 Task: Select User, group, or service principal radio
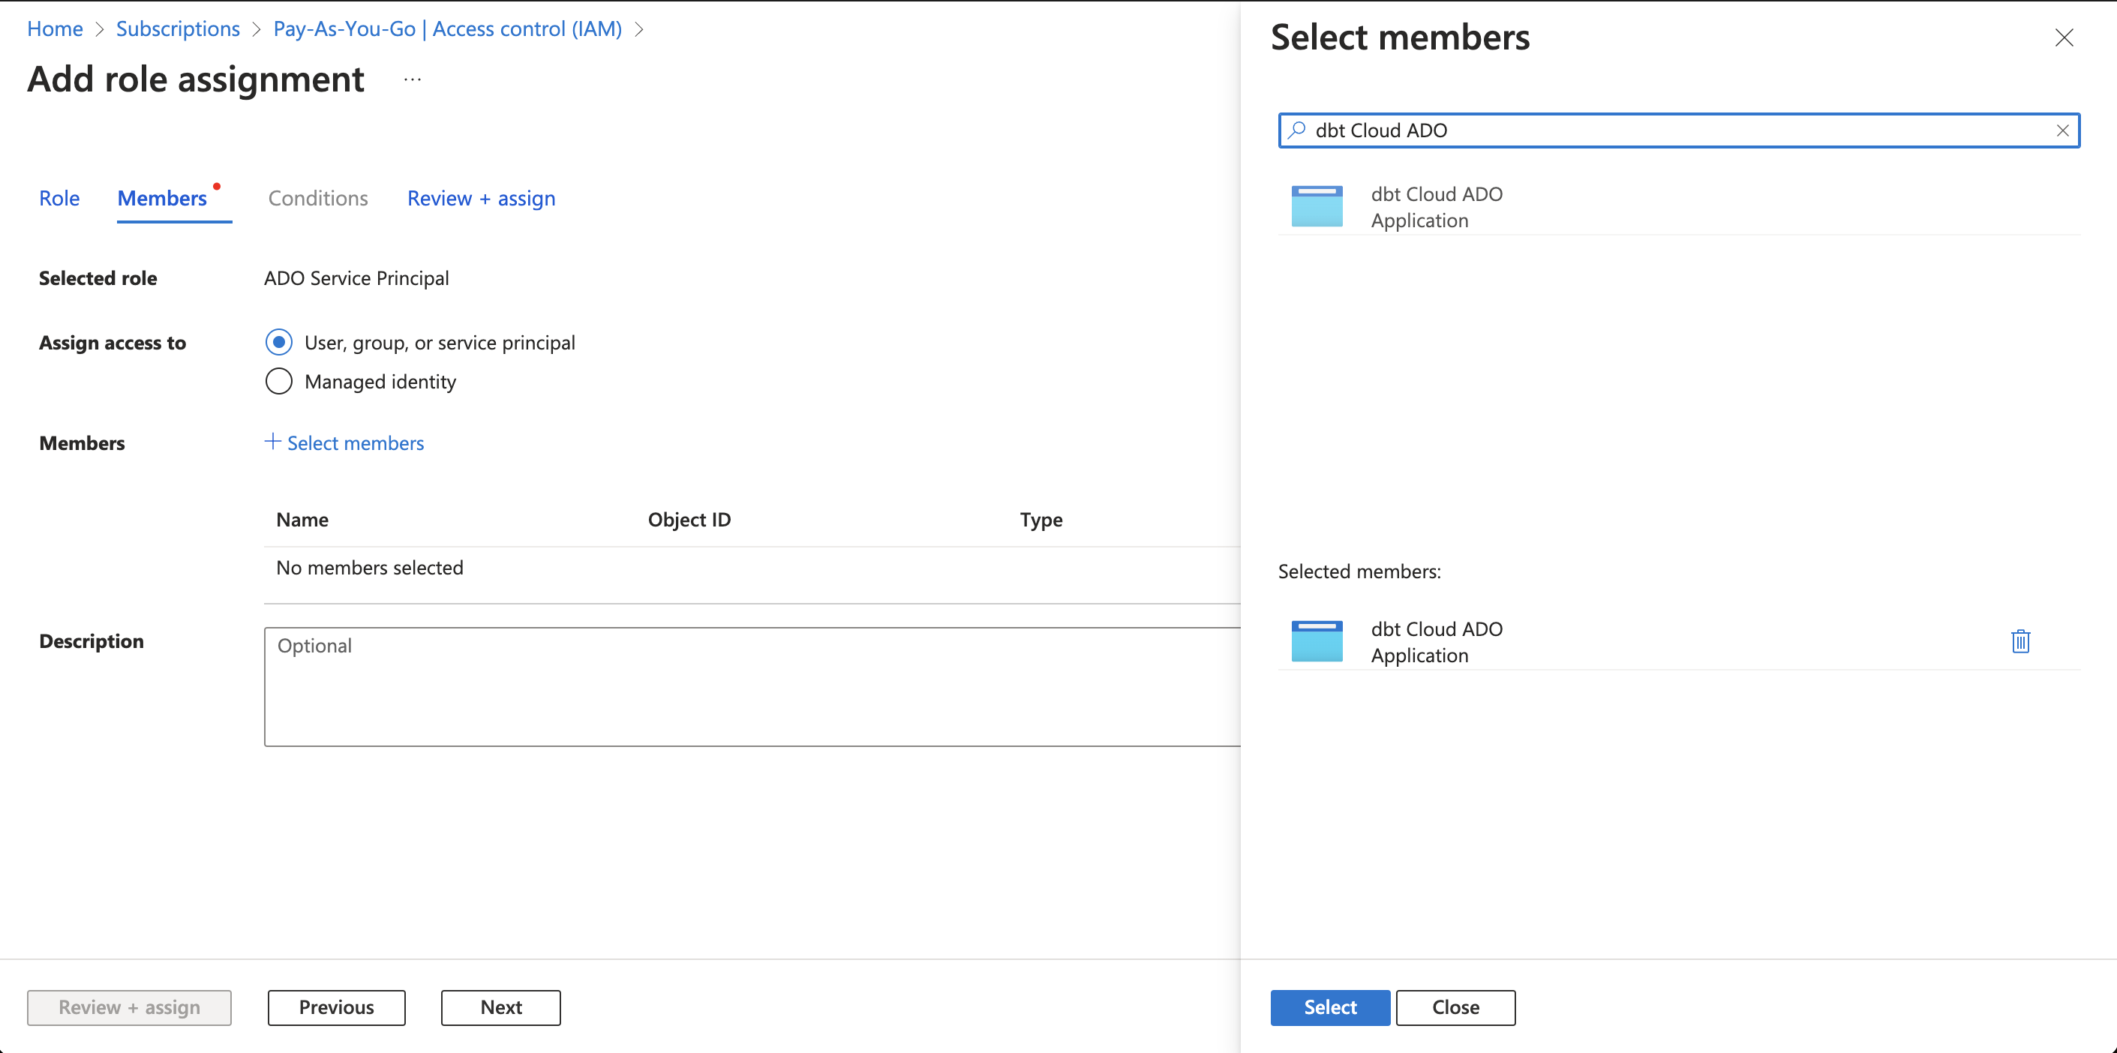click(x=278, y=341)
